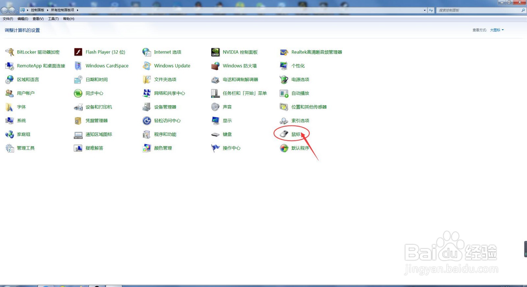Open the 查看(V) menu

(x=38, y=19)
